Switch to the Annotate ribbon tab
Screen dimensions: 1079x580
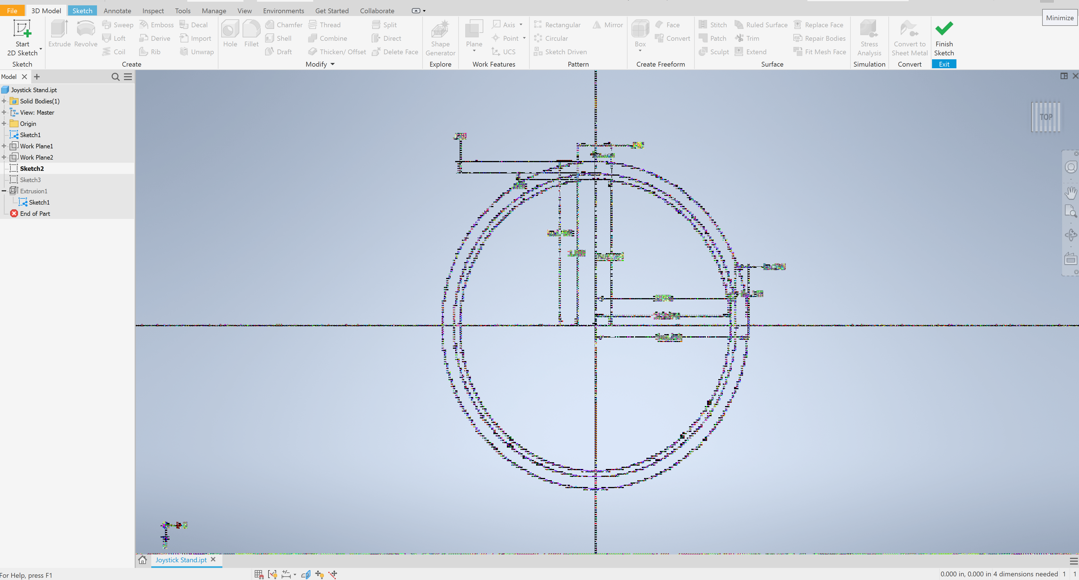117,10
